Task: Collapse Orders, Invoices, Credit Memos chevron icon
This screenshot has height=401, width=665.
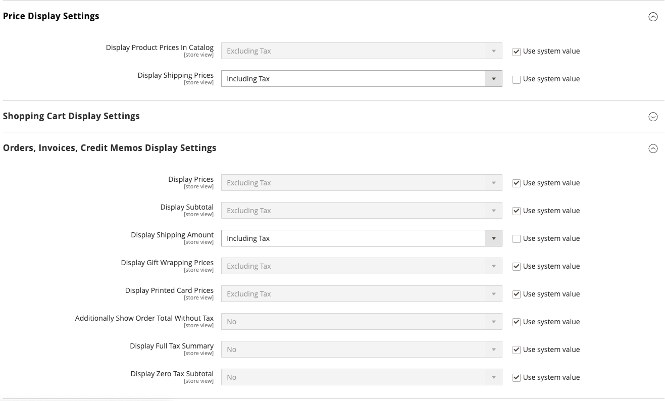Action: [653, 148]
